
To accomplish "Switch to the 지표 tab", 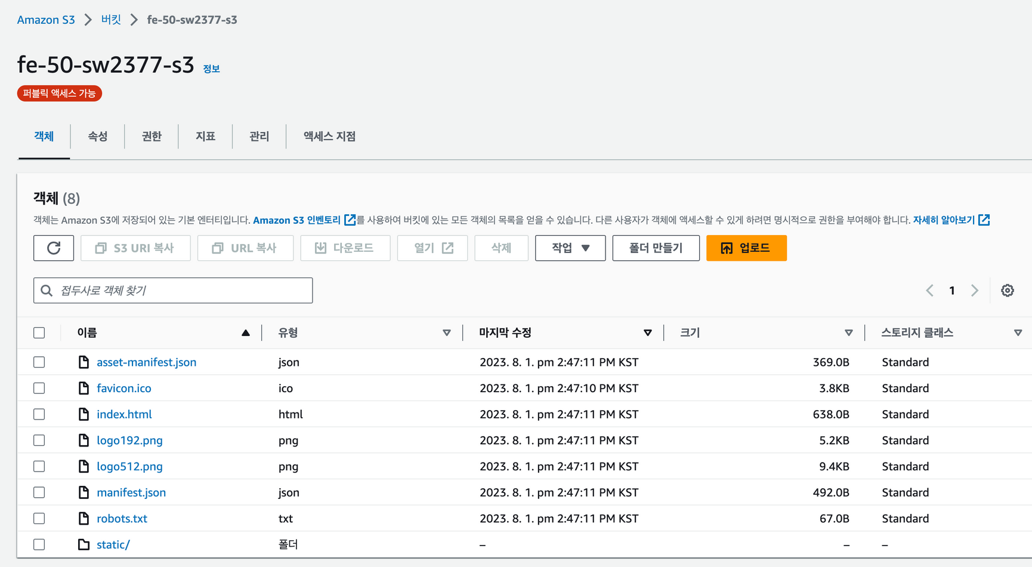I will (x=205, y=137).
